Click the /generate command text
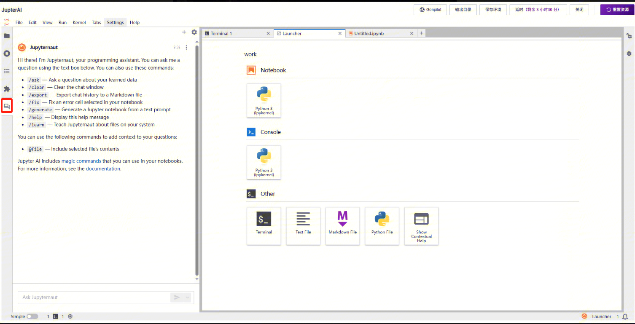 [40, 110]
